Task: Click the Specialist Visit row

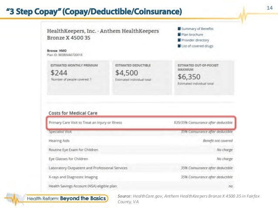Action: (141, 132)
